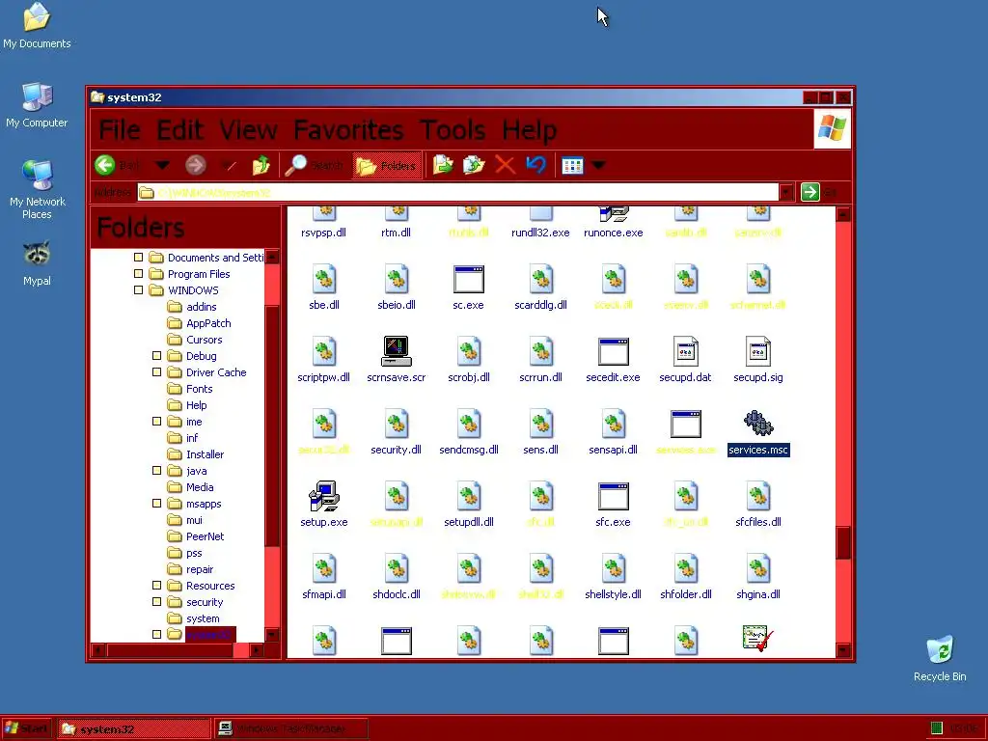This screenshot has height=741, width=988.
Task: Open the Tools menu
Action: (453, 130)
